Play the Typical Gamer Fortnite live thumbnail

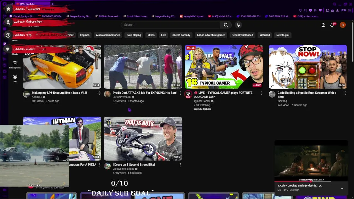click(x=224, y=67)
